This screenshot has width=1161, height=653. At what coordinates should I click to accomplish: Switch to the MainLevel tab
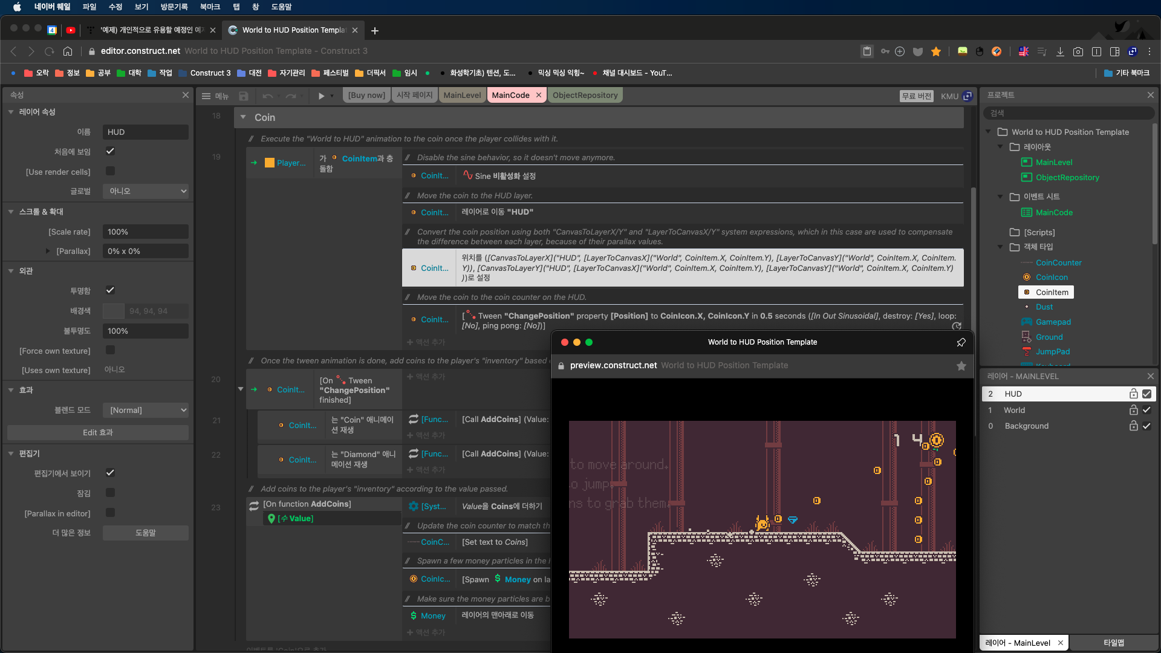(462, 96)
